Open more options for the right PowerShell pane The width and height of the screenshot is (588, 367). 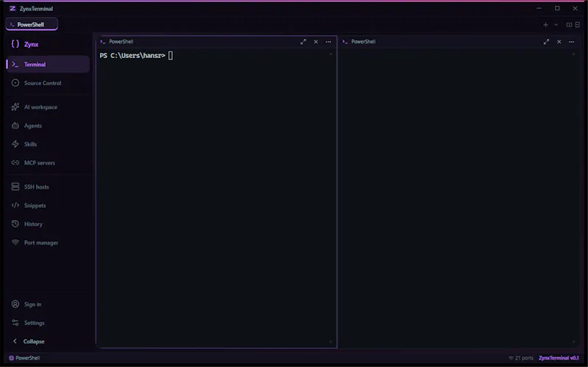(x=572, y=42)
